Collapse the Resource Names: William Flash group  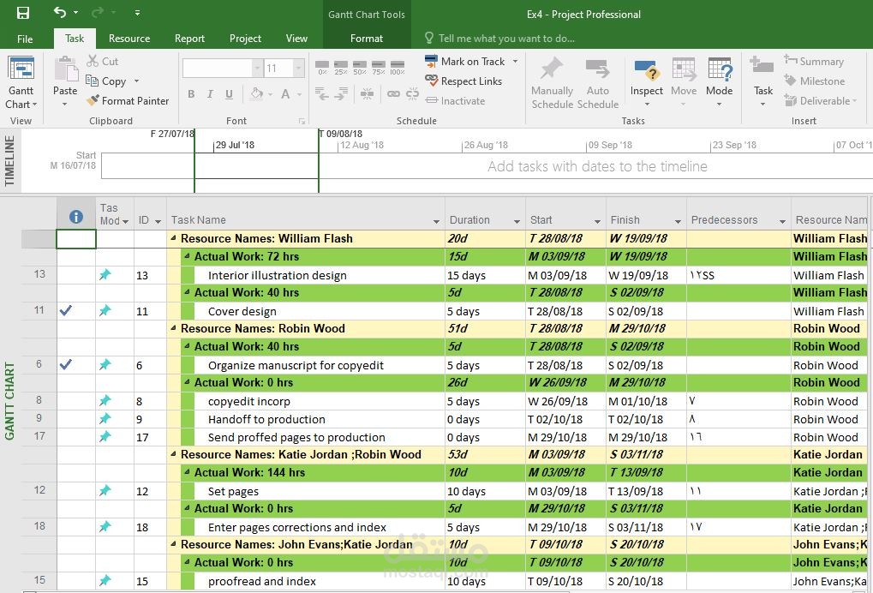174,239
